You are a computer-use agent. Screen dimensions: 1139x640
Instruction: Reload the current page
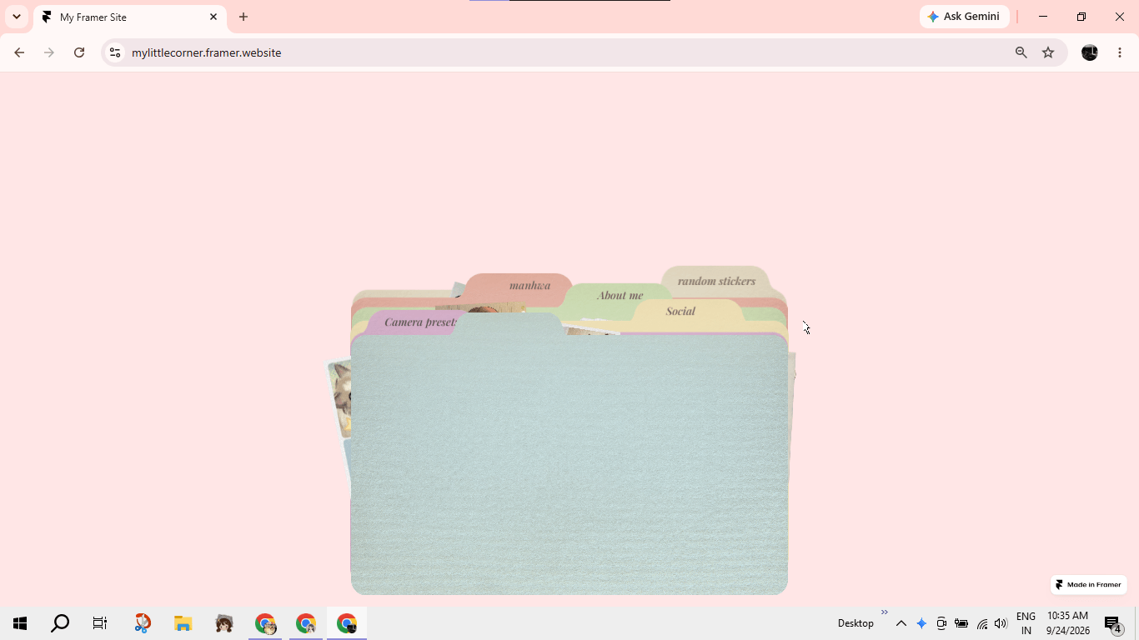point(79,52)
